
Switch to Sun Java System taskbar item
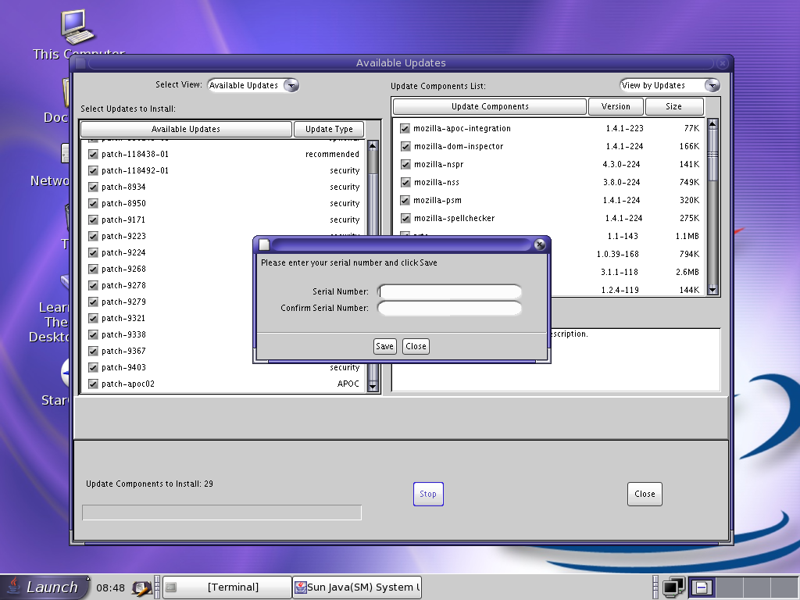point(357,587)
